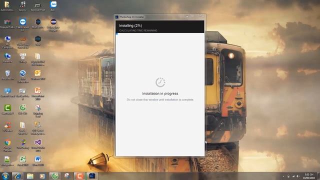The height and width of the screenshot is (180, 320).
Task: Open the Windows Start menu
Action: pyautogui.click(x=5, y=176)
